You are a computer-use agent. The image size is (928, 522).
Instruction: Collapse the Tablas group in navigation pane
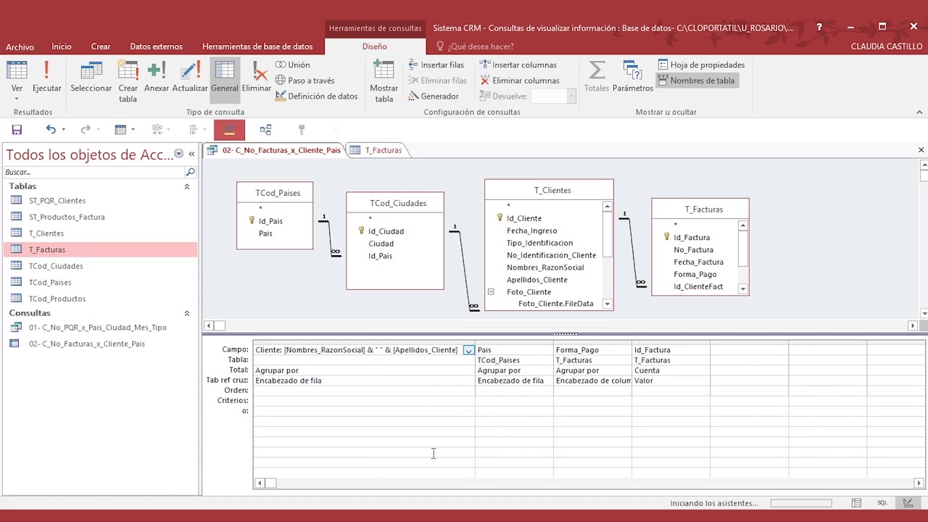(x=186, y=186)
